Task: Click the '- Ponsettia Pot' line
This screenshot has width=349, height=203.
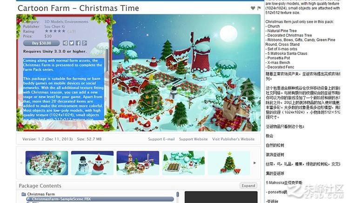Action: point(277,58)
